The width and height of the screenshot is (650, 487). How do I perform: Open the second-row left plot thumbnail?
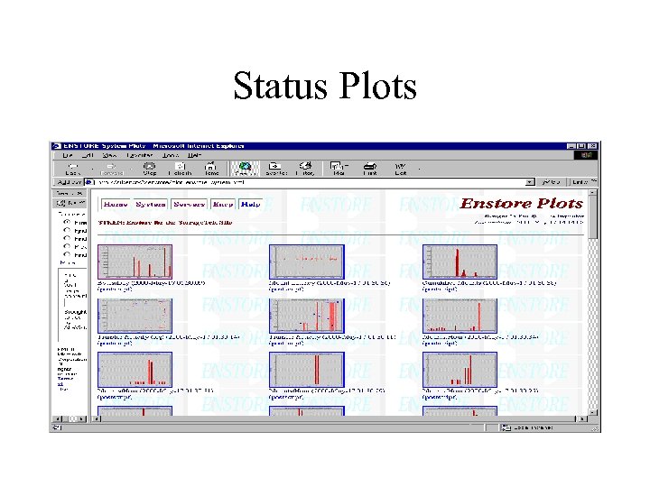[x=135, y=316]
